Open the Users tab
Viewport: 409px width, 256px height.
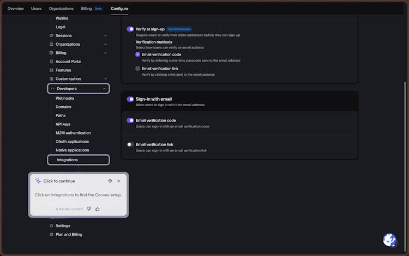click(36, 9)
